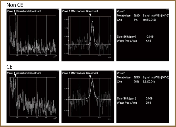Select the Cho metabolite row in Non CE results
Viewport: 176px width, 127px height.
coord(119,19)
